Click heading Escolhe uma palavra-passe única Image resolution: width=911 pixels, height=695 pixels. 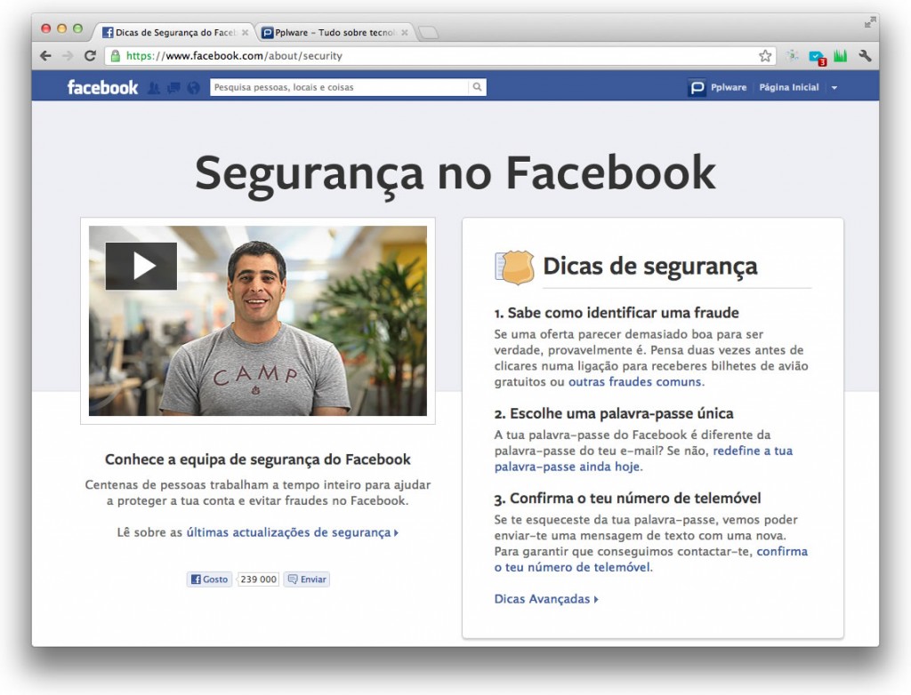coord(614,413)
